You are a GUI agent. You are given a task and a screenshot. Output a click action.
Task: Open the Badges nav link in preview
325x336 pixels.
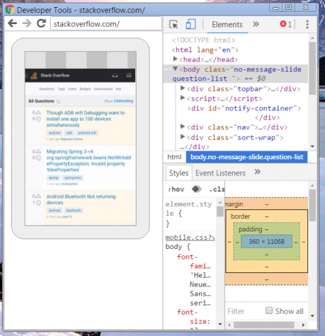[x=85, y=89]
